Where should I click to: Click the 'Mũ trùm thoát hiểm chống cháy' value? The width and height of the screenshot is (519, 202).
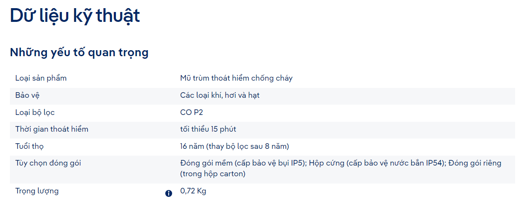[236, 78]
